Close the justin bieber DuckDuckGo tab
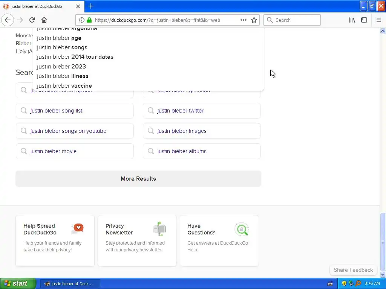Image resolution: width=386 pixels, height=289 pixels. (x=78, y=6)
